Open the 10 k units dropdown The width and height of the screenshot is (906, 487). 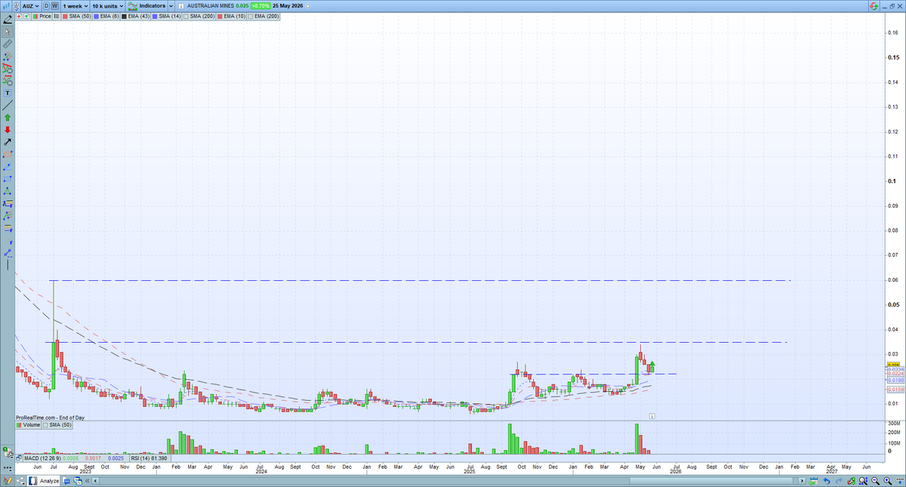pos(108,6)
